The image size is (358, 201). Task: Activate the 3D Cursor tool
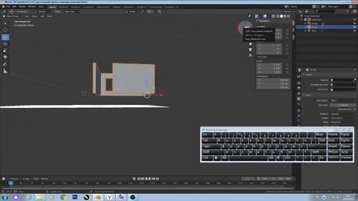tap(5, 30)
